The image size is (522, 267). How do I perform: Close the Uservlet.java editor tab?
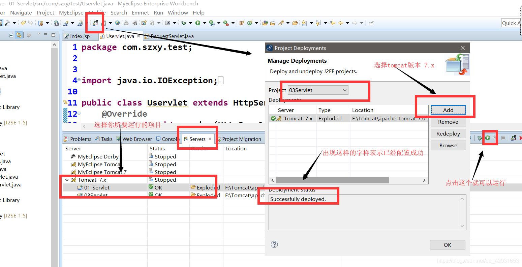click(139, 36)
